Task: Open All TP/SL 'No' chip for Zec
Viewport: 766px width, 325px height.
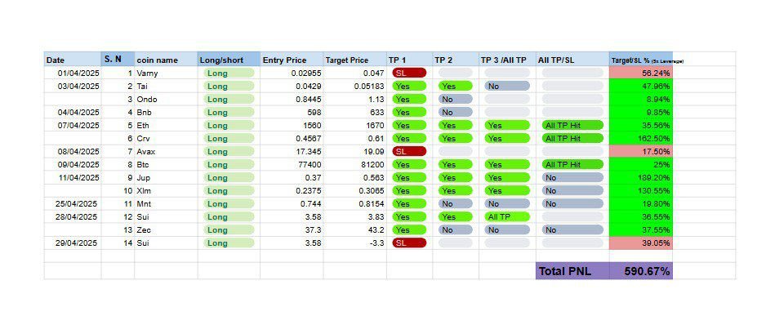Action: [572, 229]
